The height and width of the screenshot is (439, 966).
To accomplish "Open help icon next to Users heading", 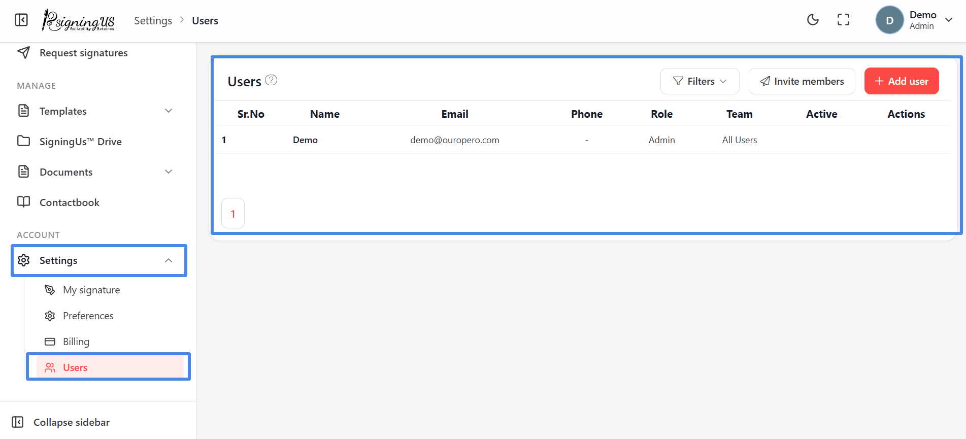I will [271, 80].
